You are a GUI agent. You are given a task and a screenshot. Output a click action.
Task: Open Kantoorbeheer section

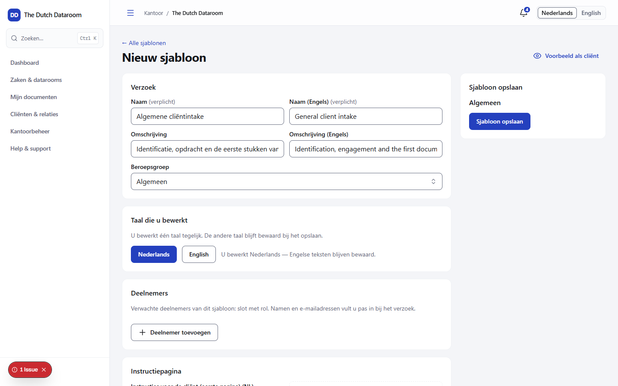[x=30, y=131]
